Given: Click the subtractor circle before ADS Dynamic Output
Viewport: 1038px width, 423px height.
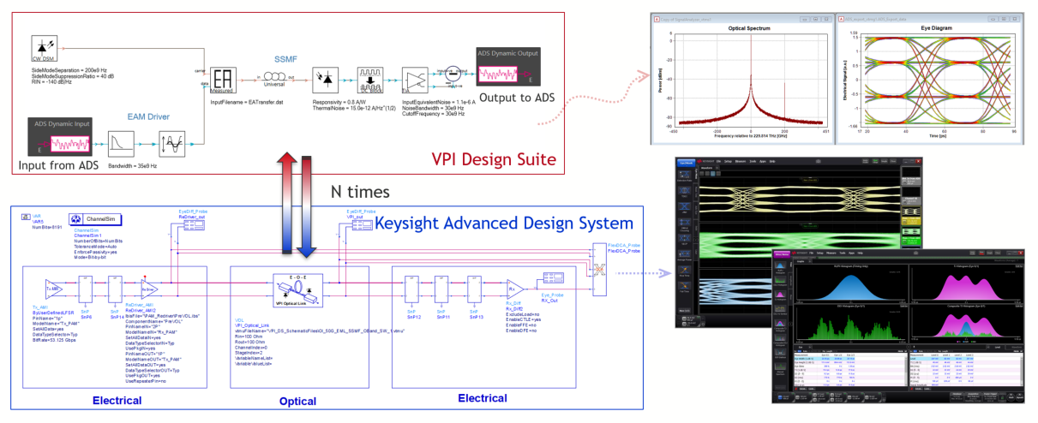Looking at the screenshot, I should 453,75.
